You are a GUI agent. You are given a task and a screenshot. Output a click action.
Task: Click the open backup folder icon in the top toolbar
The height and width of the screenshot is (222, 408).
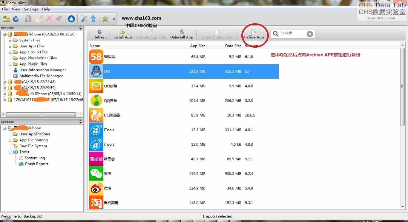click(x=6, y=19)
